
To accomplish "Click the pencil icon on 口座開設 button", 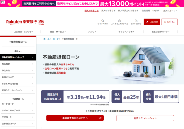I will [x=147, y=22].
